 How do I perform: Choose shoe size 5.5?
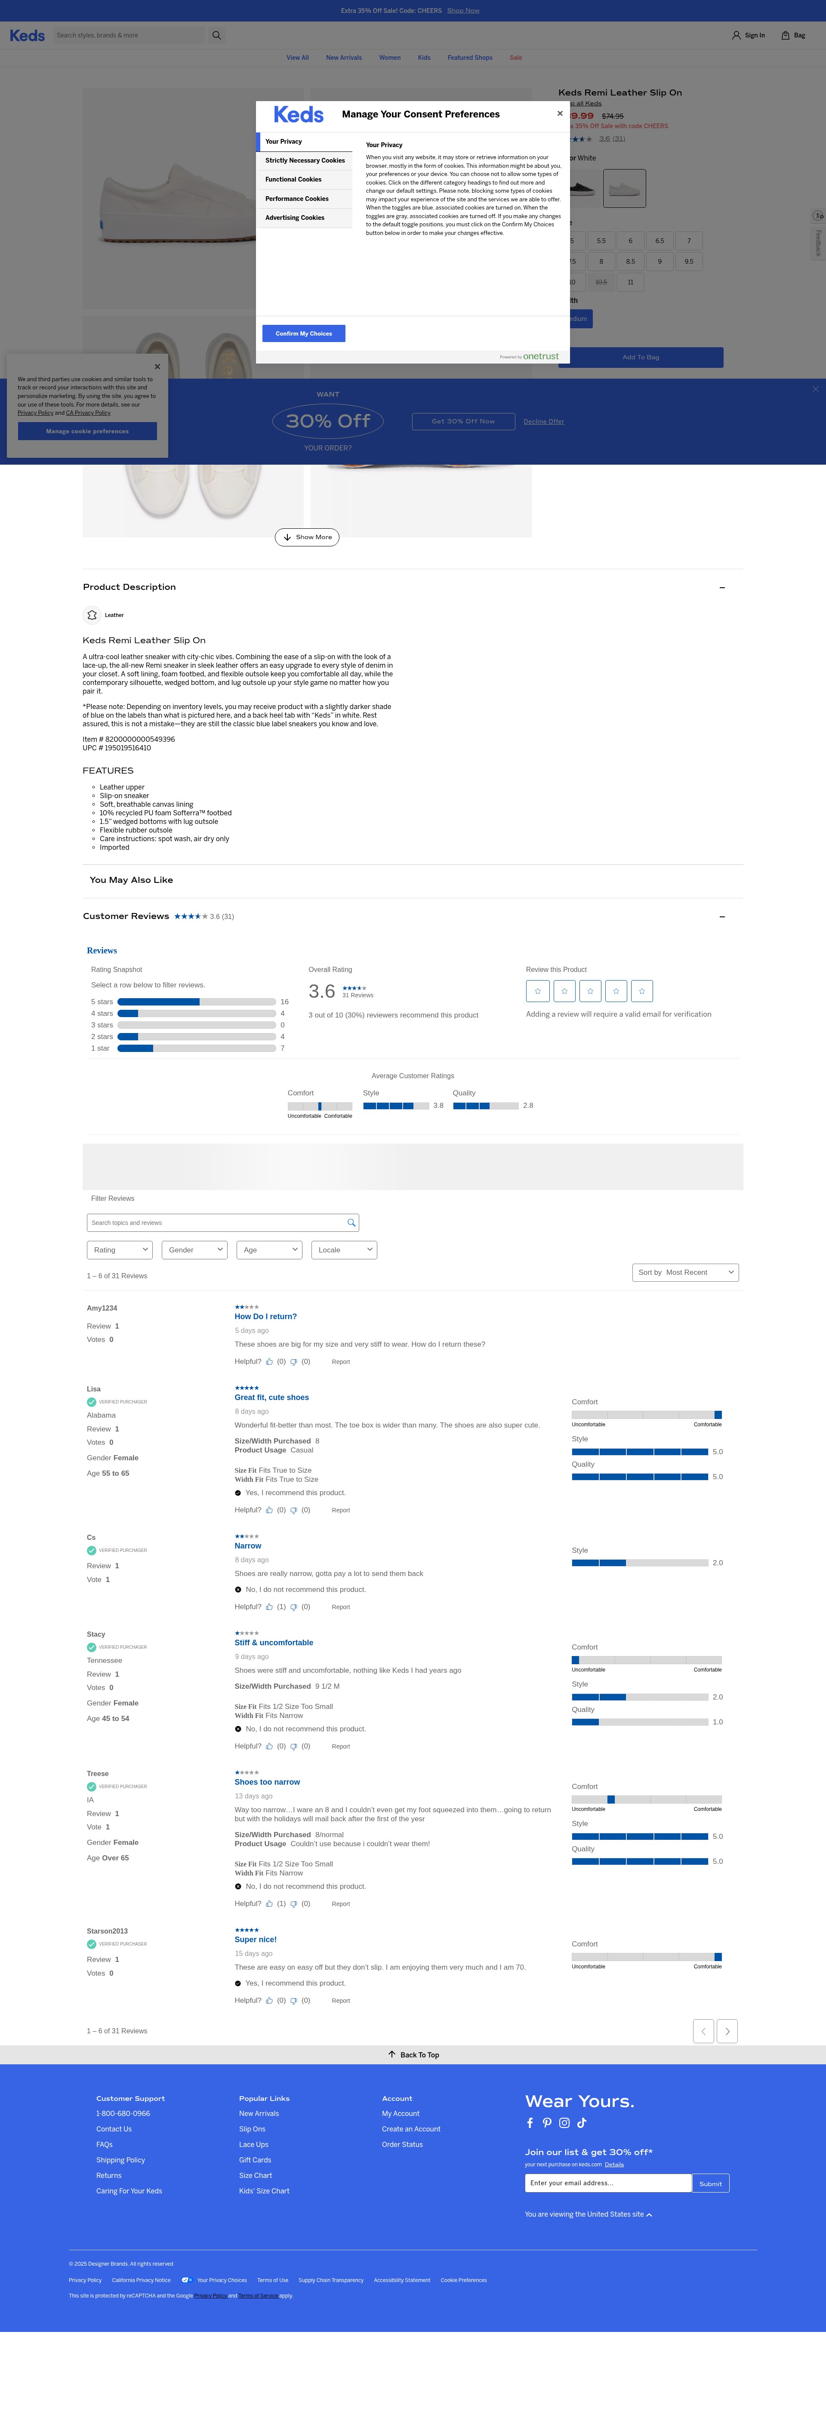click(602, 241)
